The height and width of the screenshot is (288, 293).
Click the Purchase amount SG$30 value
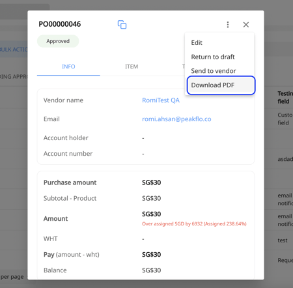152,182
